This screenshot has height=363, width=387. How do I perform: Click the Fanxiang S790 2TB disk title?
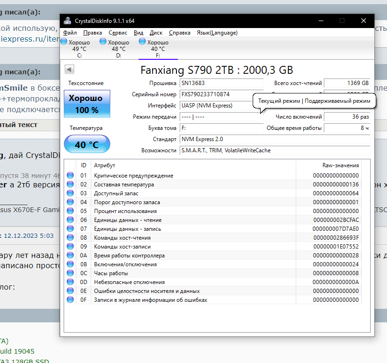pos(217,70)
